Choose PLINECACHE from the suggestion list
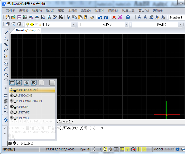The height and width of the screenshot is (154, 185). click(x=32, y=95)
